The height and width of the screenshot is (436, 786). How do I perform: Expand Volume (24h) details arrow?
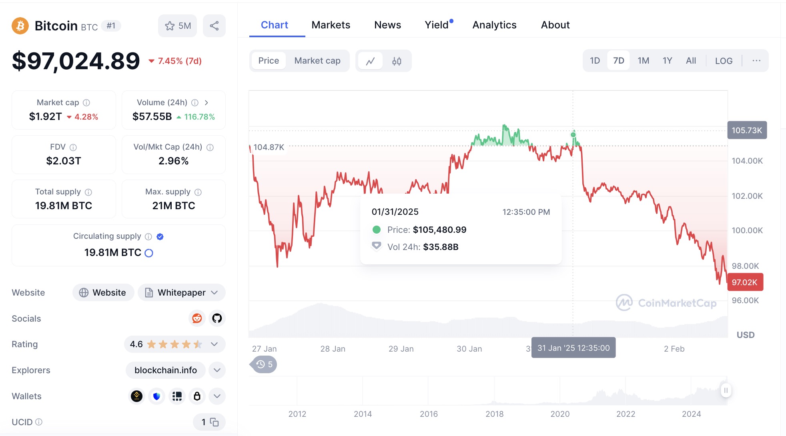point(207,103)
